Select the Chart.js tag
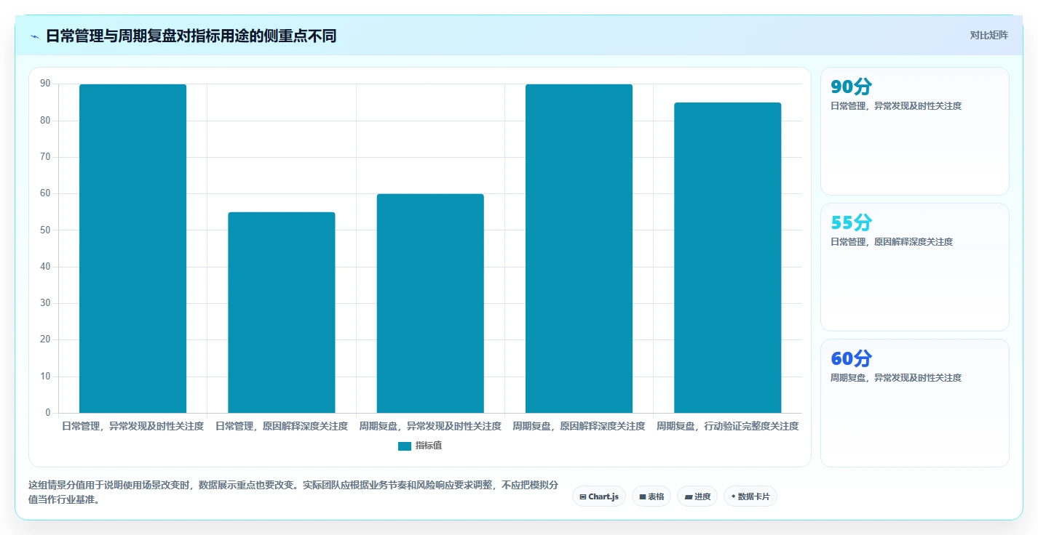Screen dimensions: 1038x535 point(599,496)
